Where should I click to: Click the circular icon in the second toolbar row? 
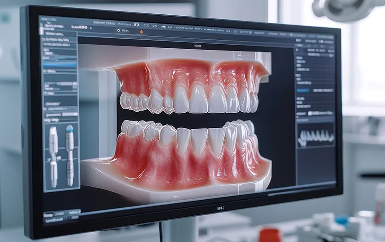pyautogui.click(x=118, y=30)
